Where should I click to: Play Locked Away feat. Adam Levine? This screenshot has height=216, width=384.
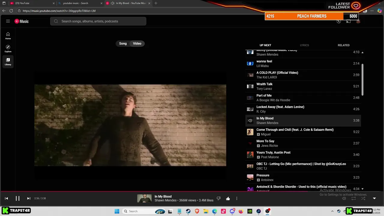(x=303, y=109)
